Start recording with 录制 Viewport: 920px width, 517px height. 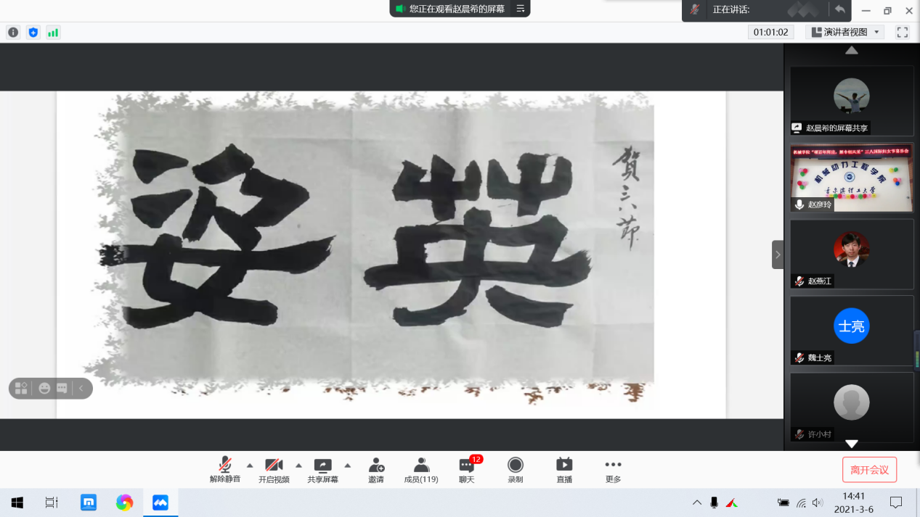(x=516, y=470)
